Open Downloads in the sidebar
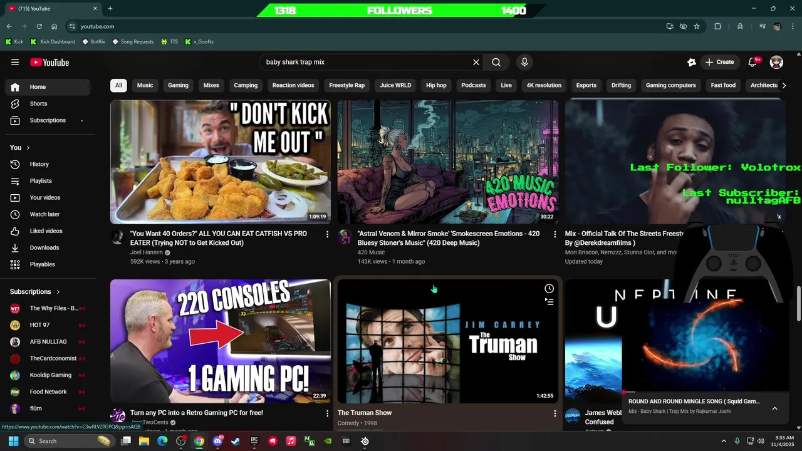The width and height of the screenshot is (802, 451). [48, 247]
